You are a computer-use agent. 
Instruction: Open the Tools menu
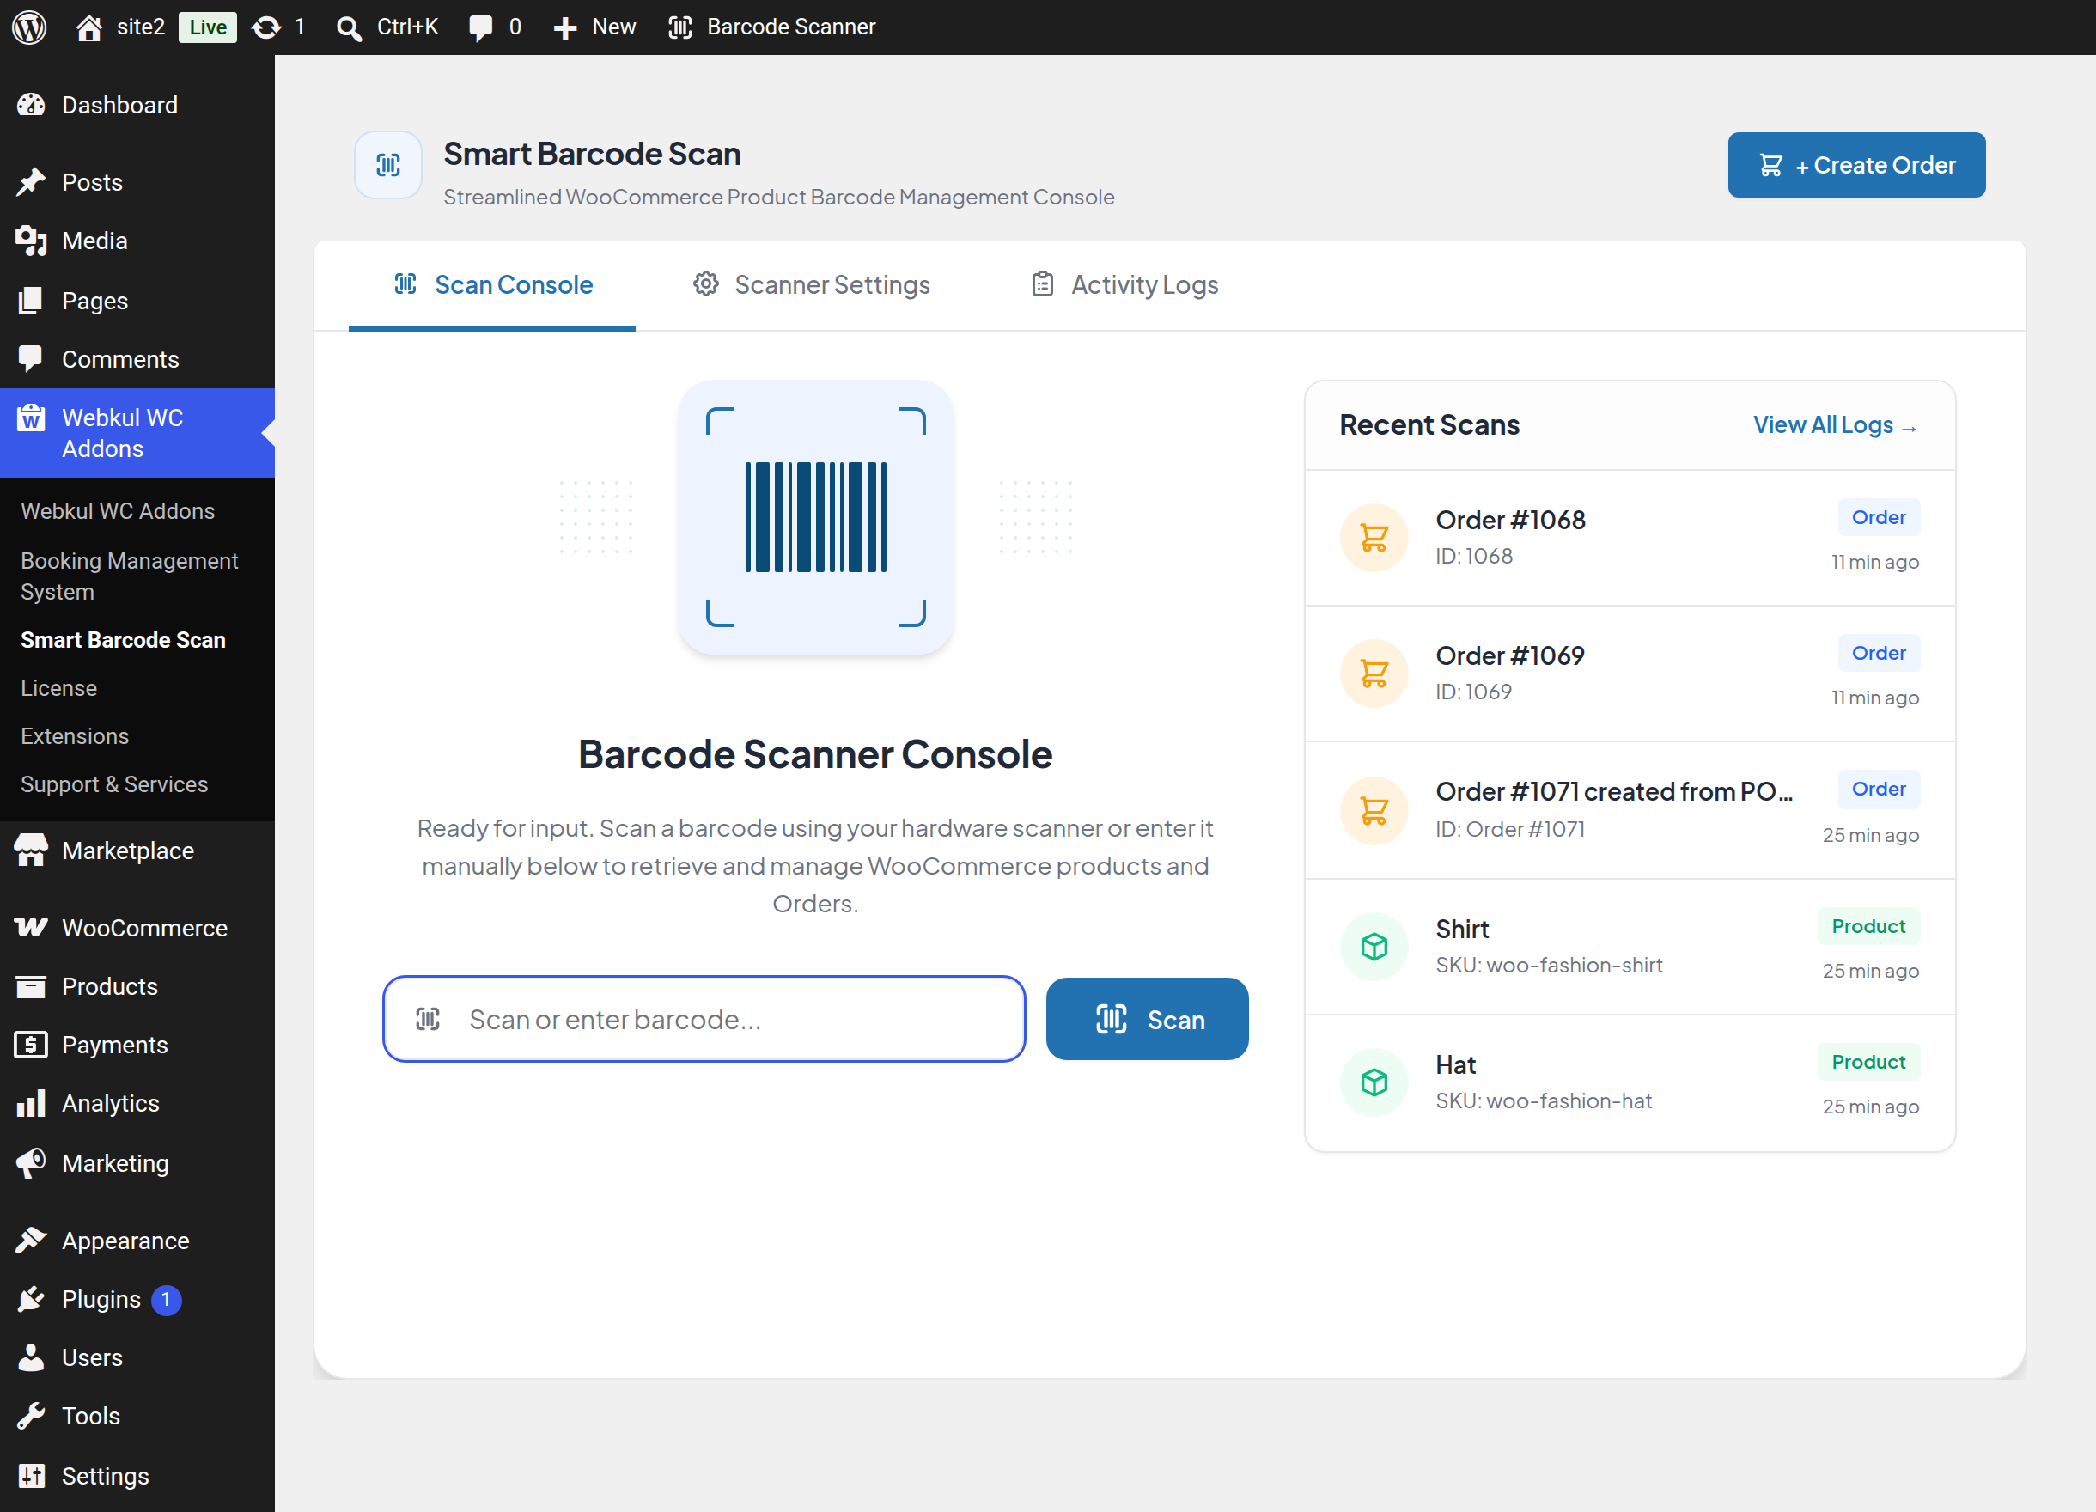(137, 1415)
